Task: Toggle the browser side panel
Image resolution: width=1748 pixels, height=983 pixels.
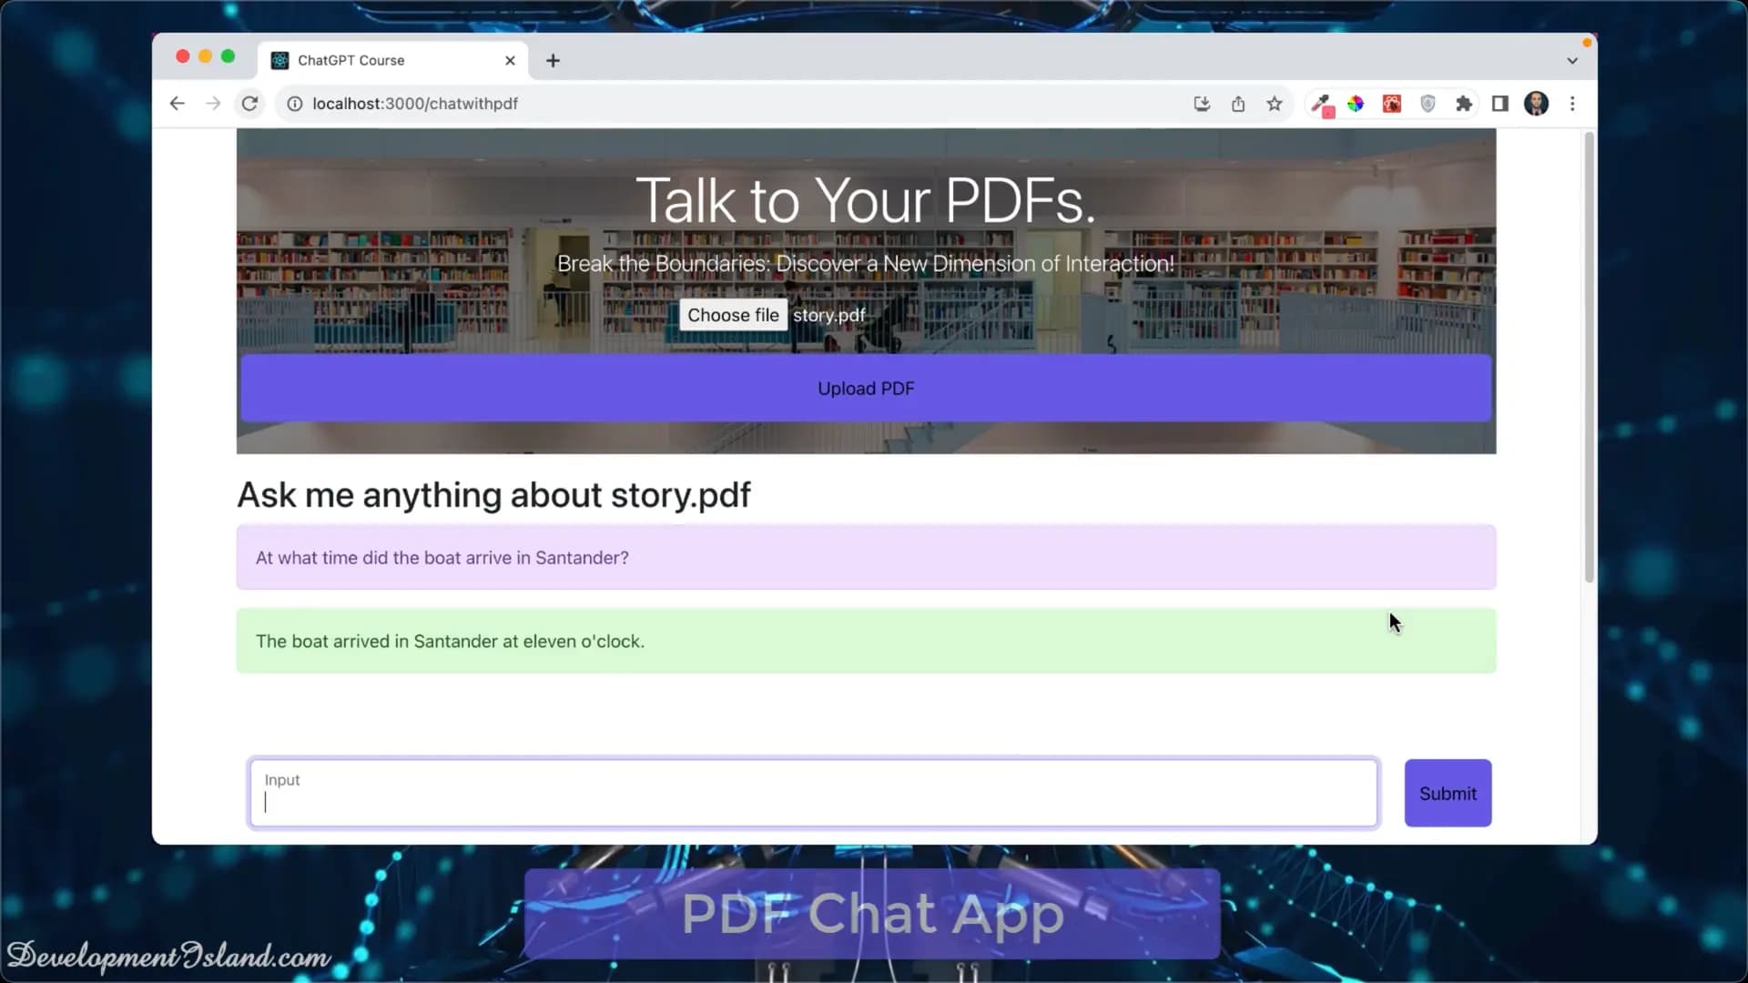Action: click(1499, 103)
